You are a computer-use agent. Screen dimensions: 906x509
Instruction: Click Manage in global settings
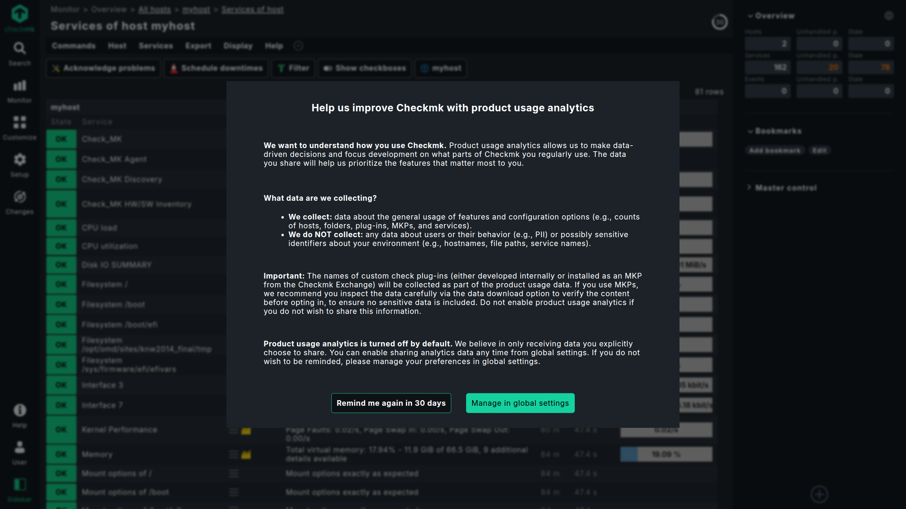click(520, 403)
